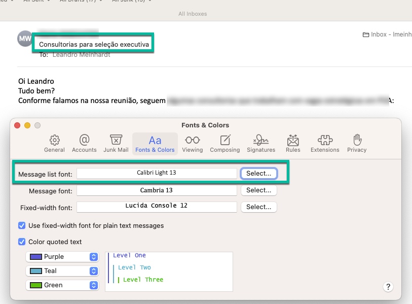Image resolution: width=412 pixels, height=304 pixels.
Task: Click the All Inboxes title text
Action: 193,14
